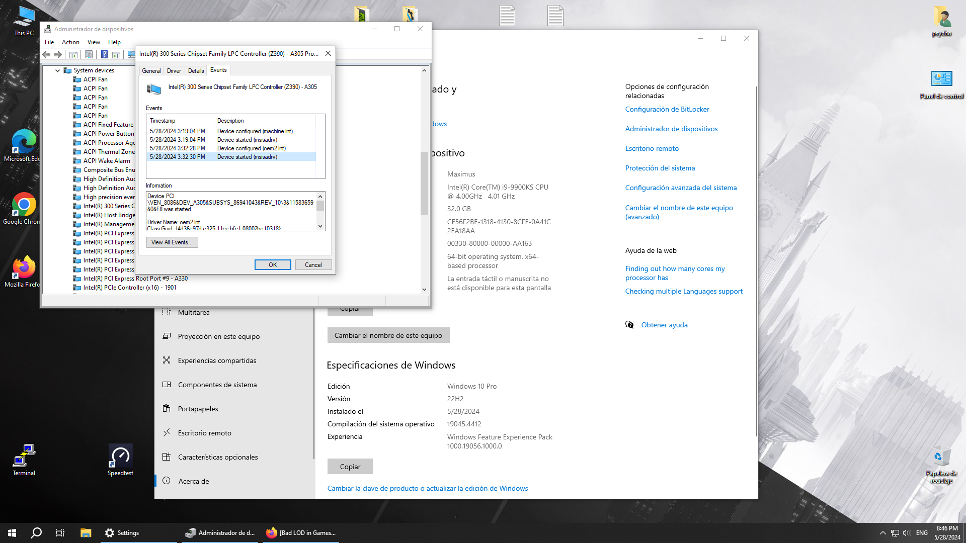Select Intel(R) PCIe Controller (x16) - 1901
The width and height of the screenshot is (966, 543).
tap(129, 288)
